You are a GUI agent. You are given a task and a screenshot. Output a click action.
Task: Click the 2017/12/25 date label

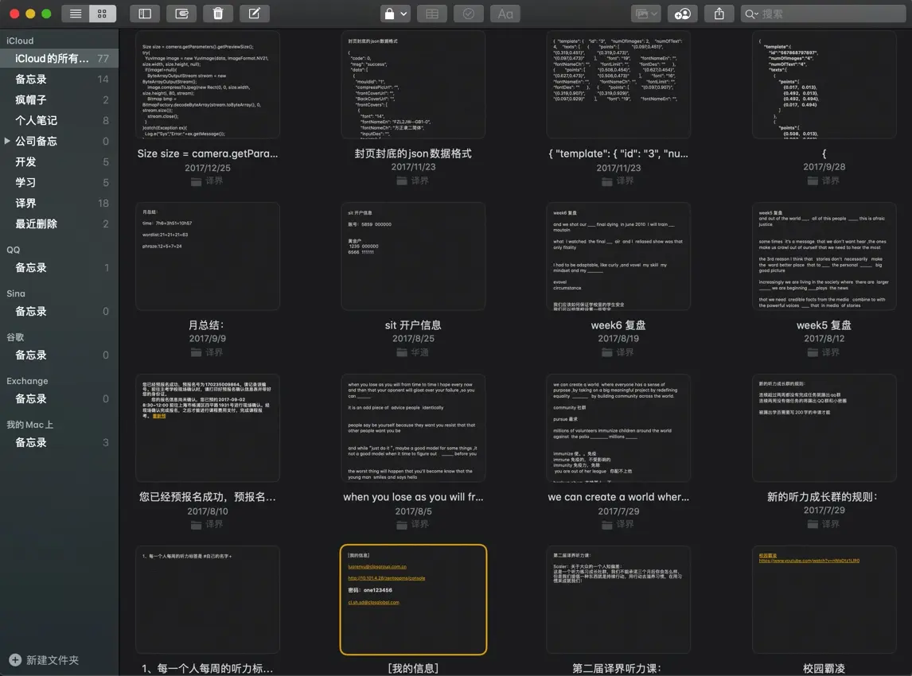point(208,167)
